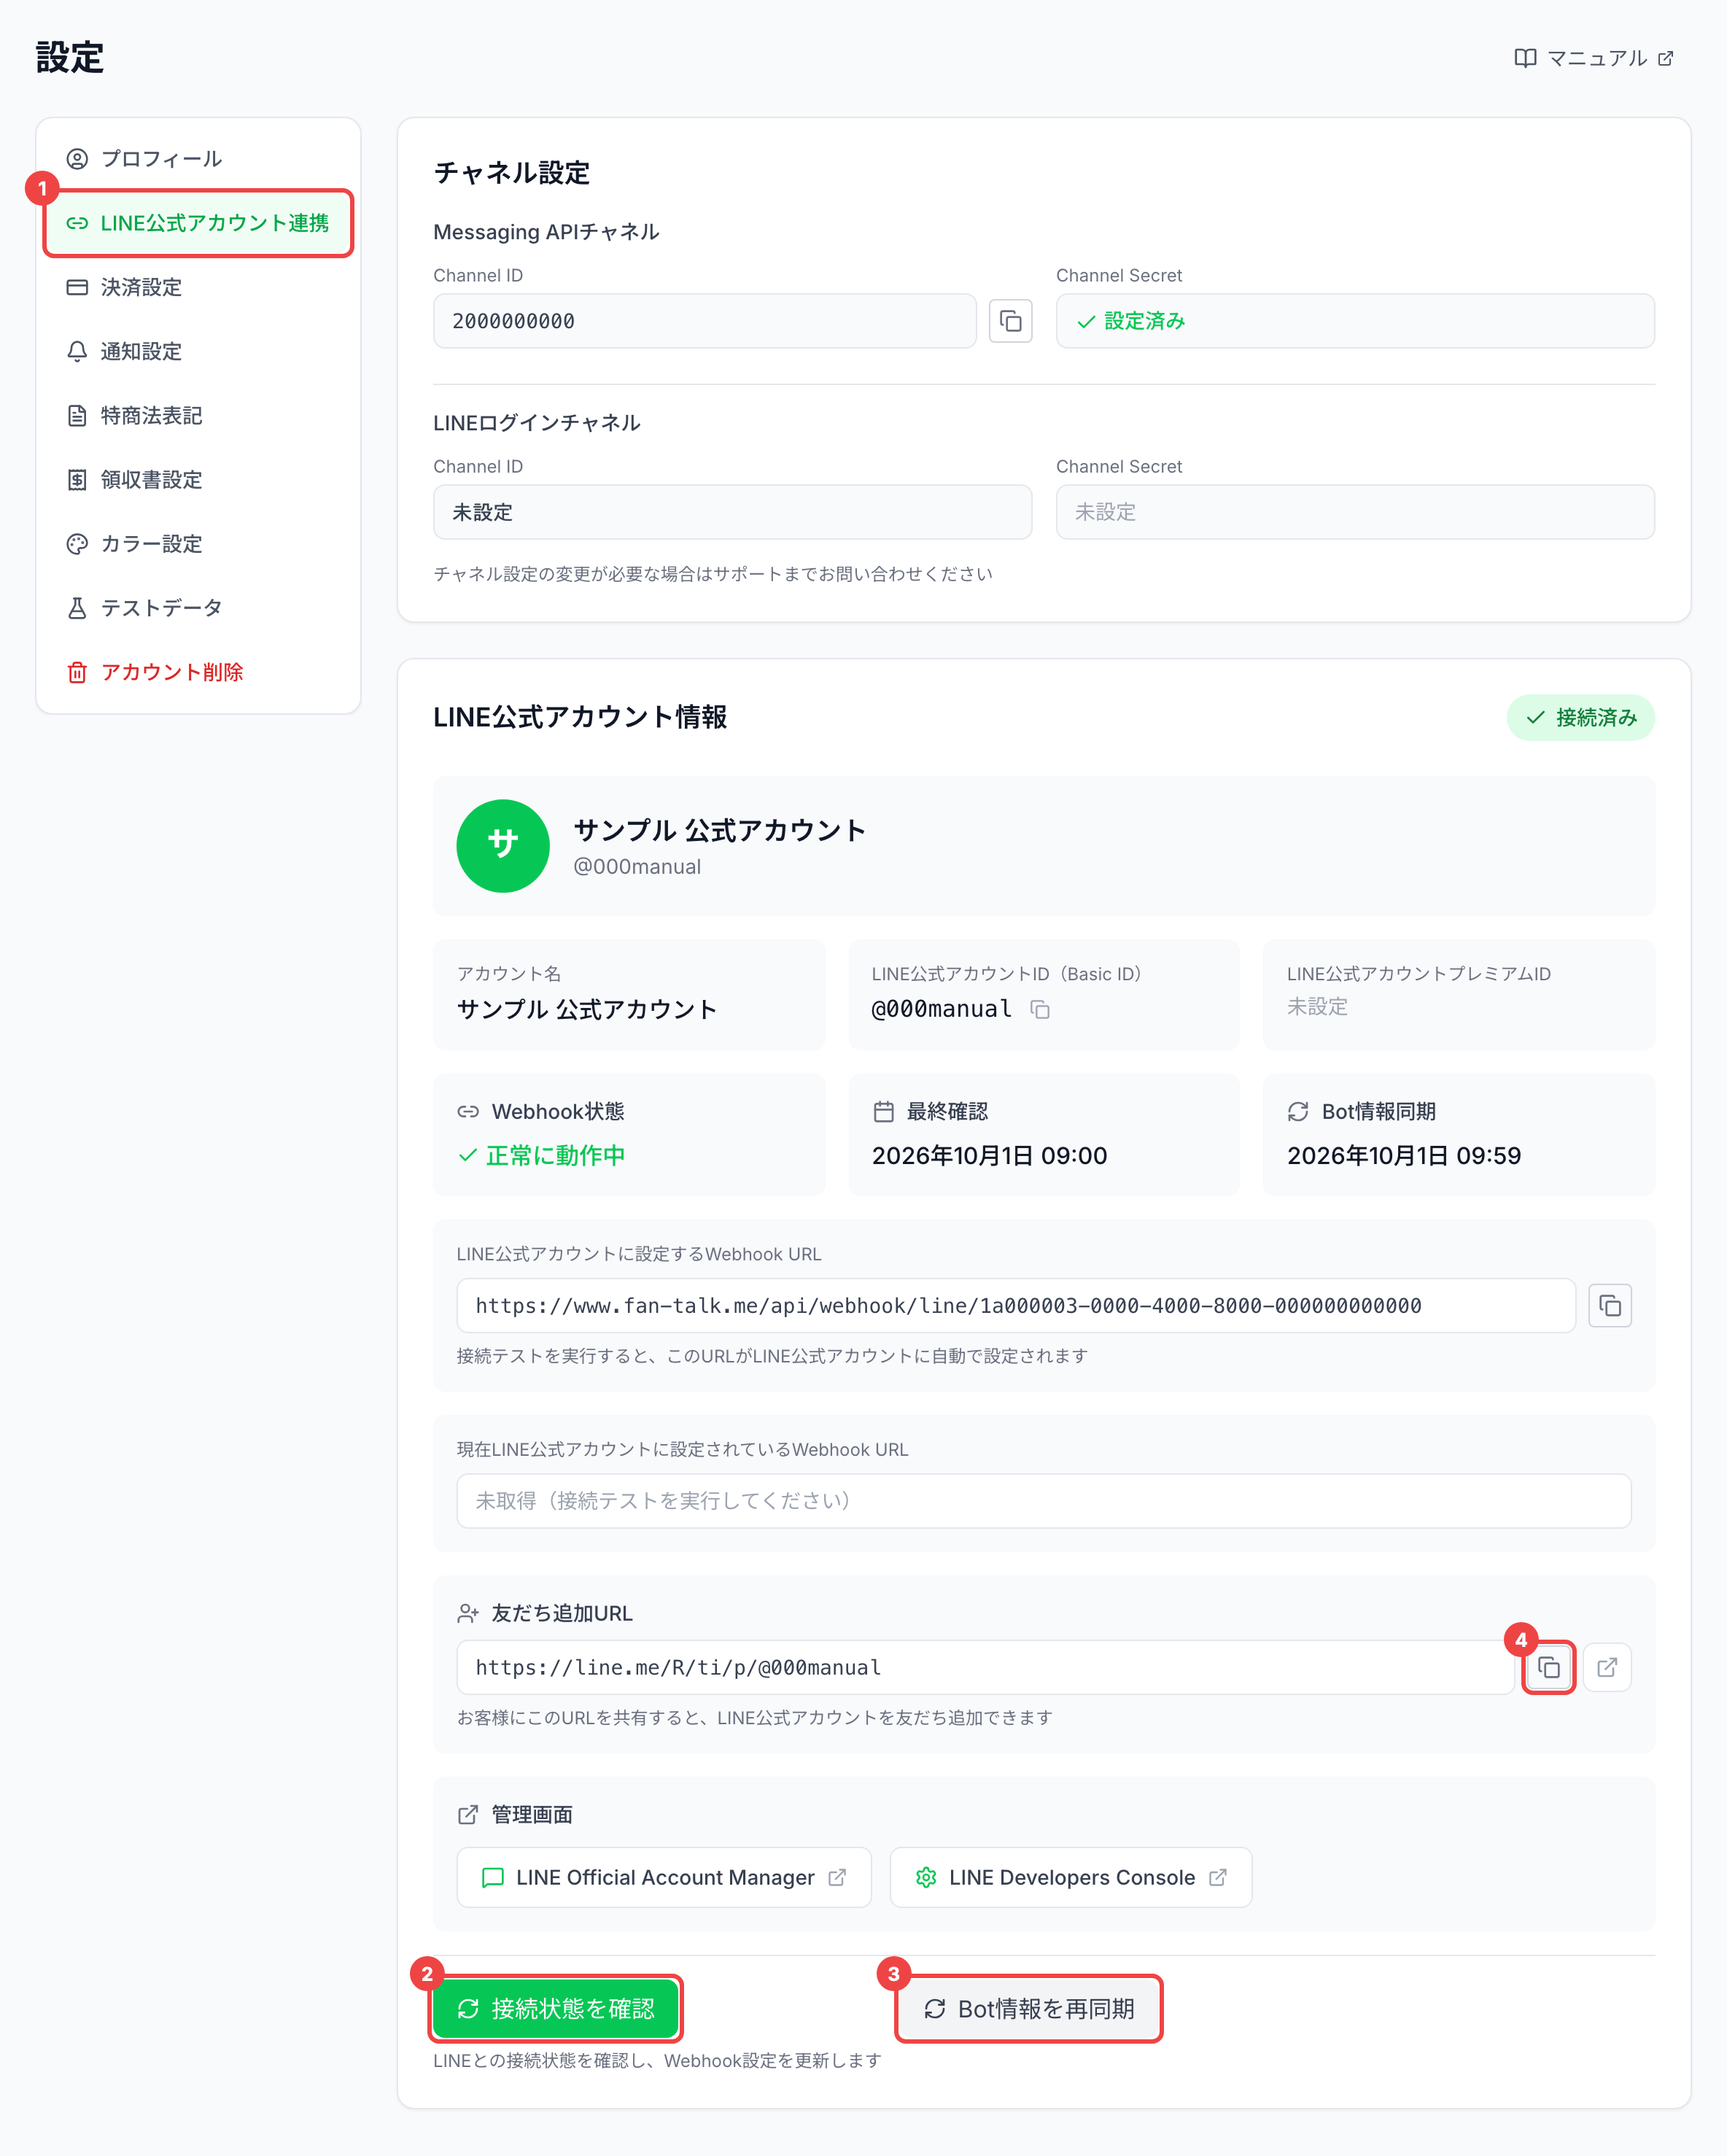Click the LINEログイン Channel Secret field
1727x2156 pixels.
click(1355, 512)
